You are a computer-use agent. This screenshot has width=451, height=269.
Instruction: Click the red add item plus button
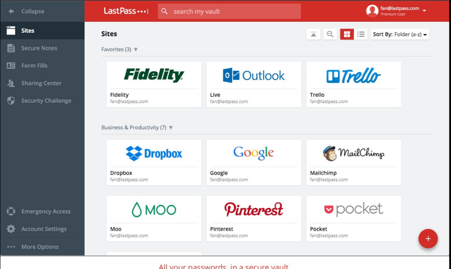pos(428,238)
